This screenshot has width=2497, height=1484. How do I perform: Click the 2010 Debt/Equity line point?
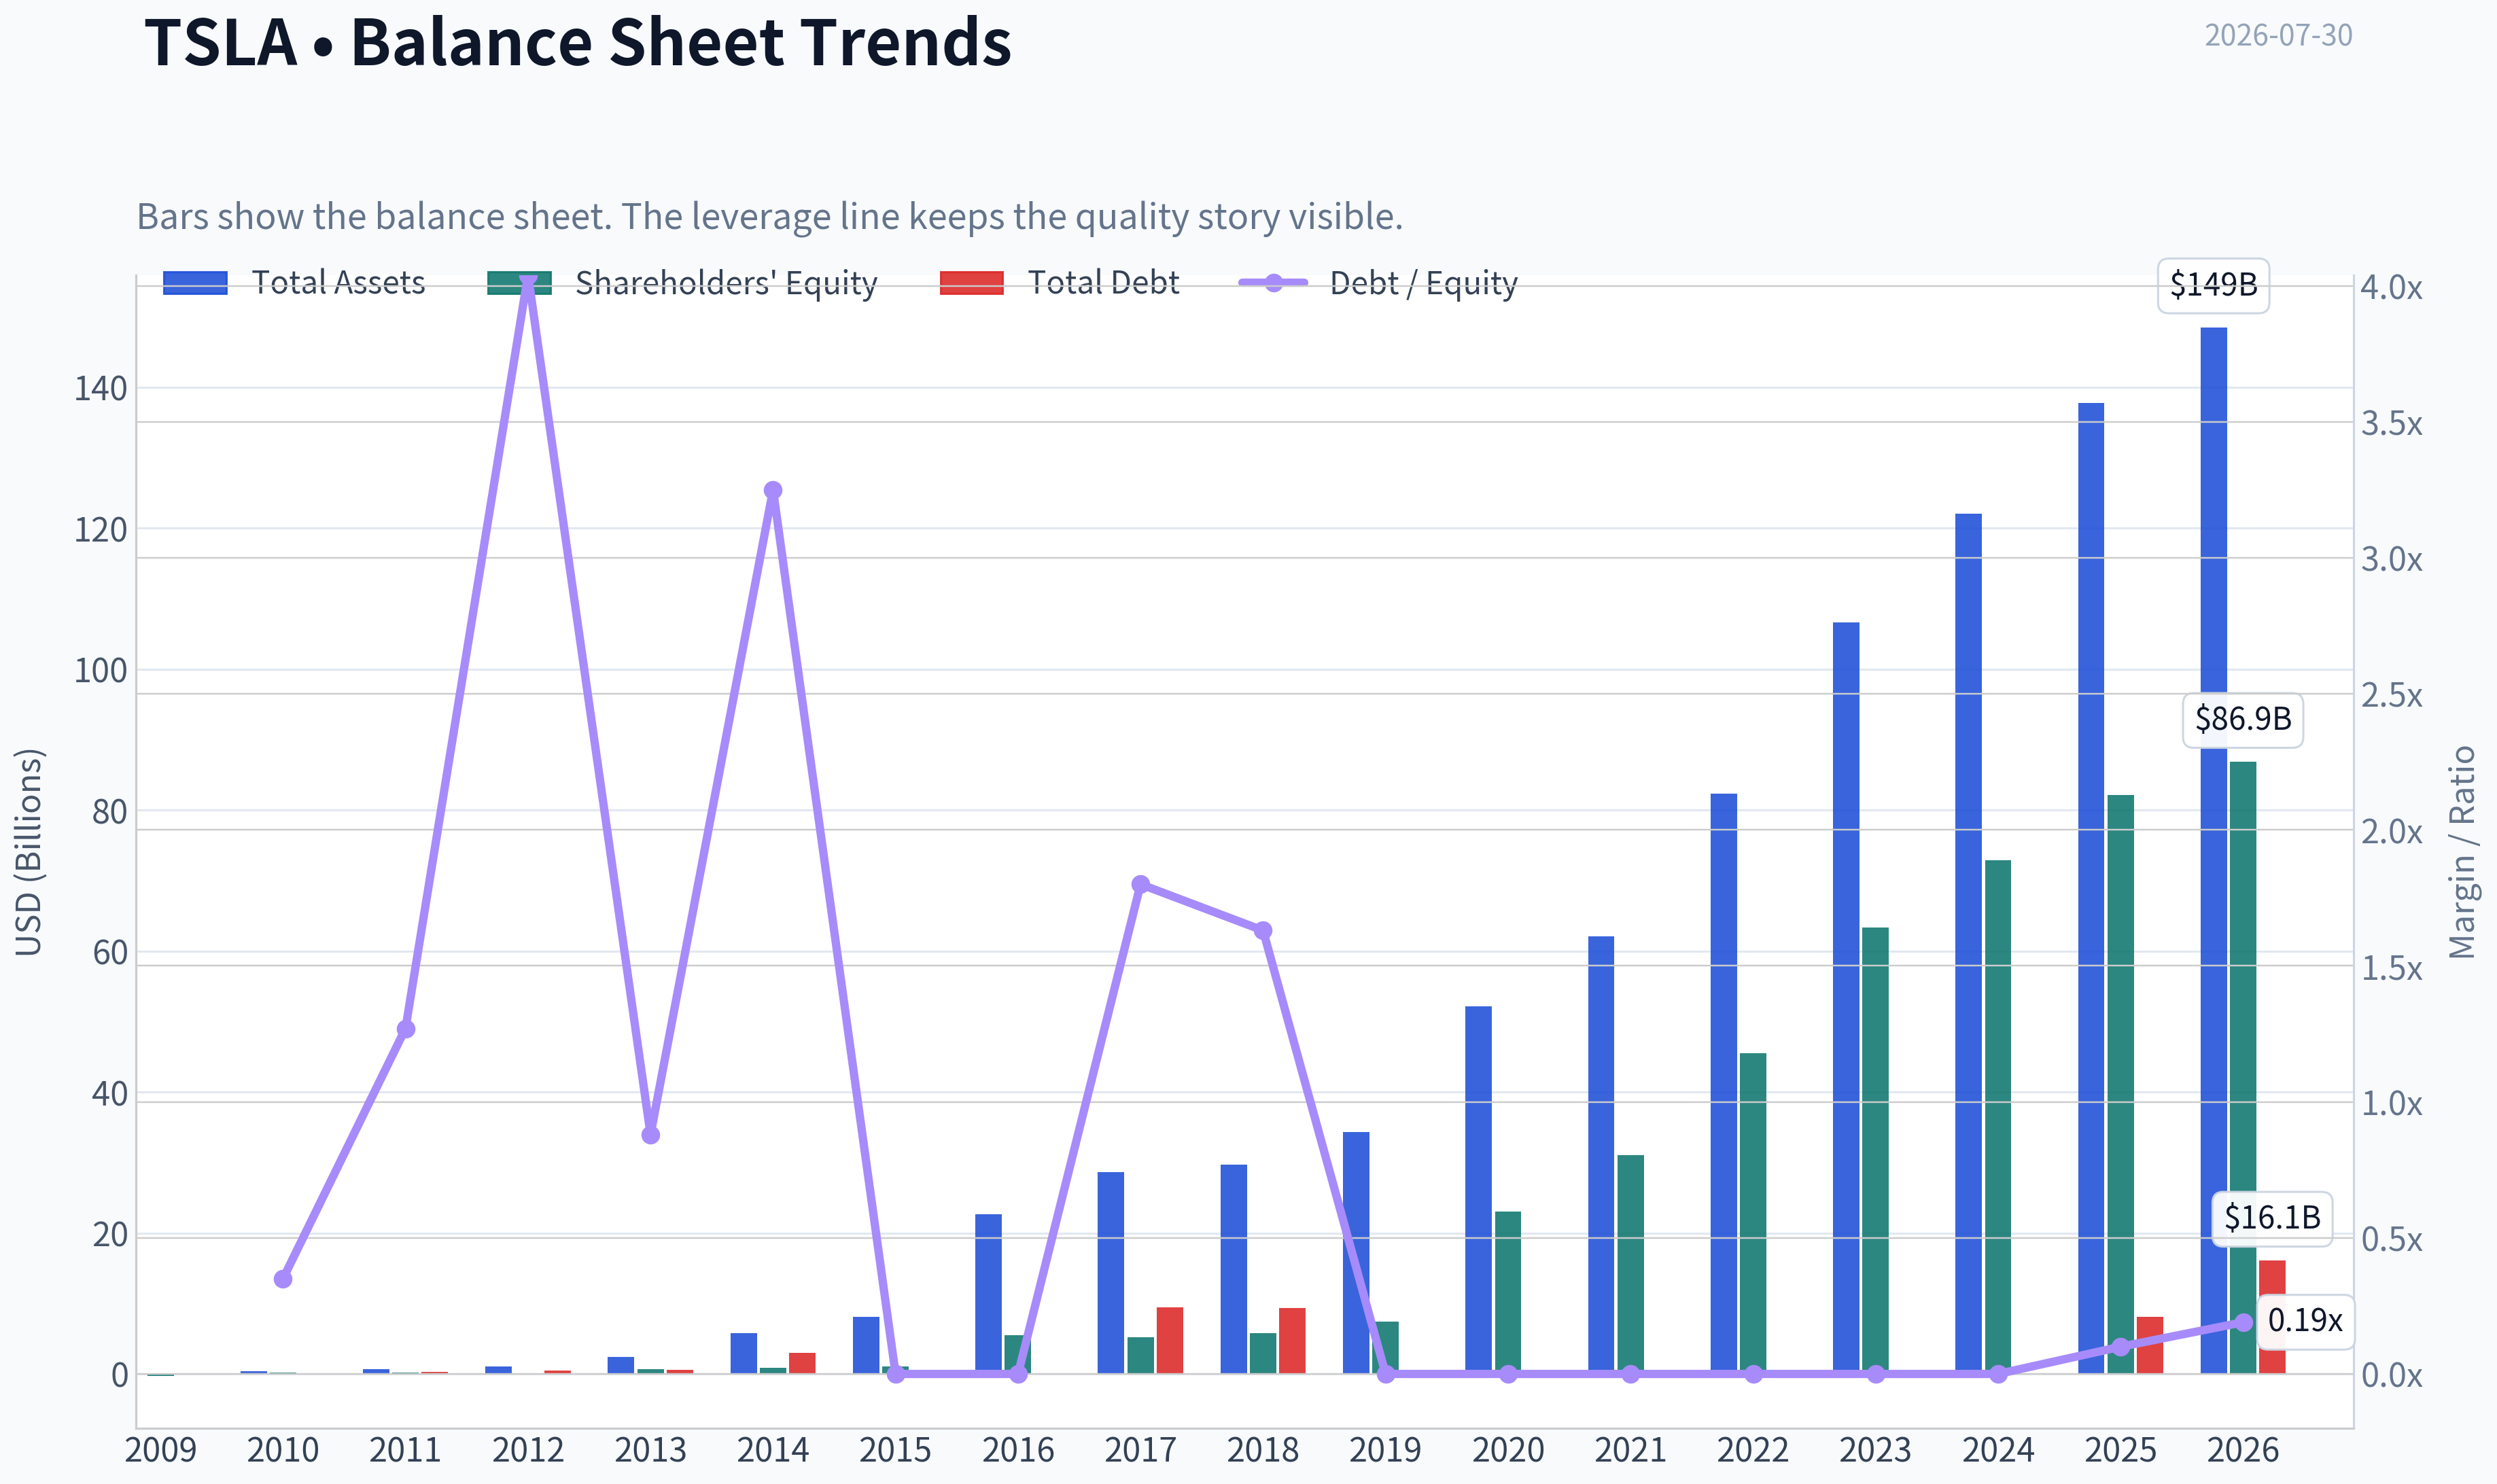click(x=283, y=1279)
